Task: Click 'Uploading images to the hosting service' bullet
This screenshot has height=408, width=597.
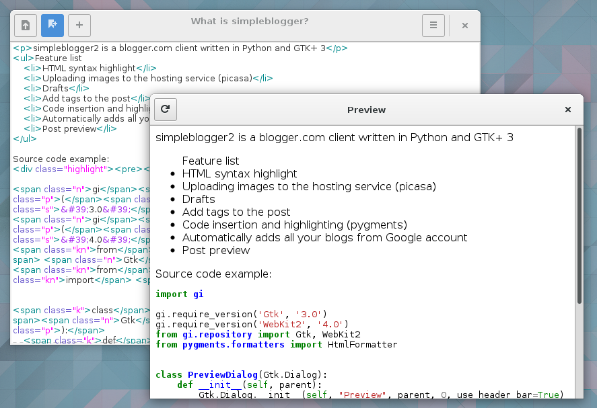Action: [x=309, y=186]
